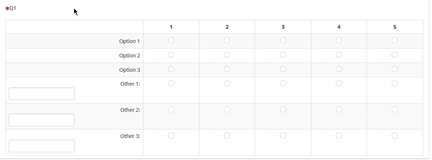Select rating 5 for Option 1
The height and width of the screenshot is (160, 432).
tap(395, 40)
